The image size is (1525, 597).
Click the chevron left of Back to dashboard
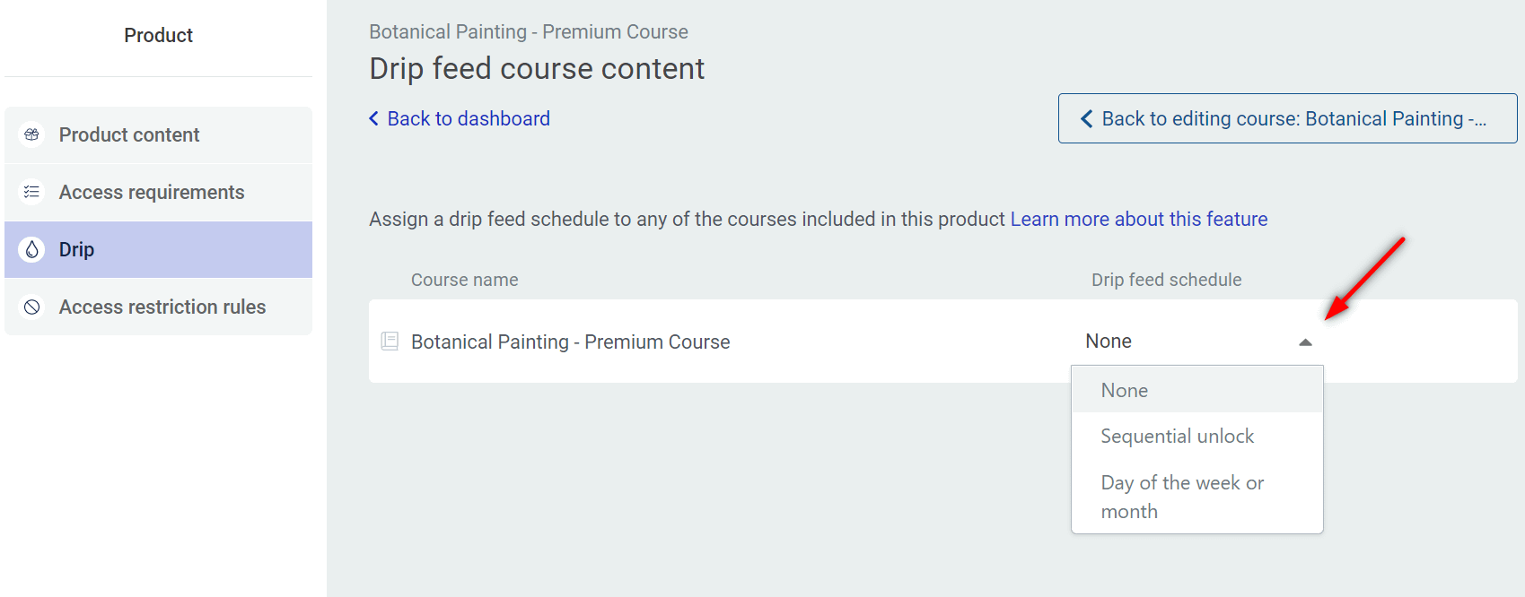(x=374, y=118)
